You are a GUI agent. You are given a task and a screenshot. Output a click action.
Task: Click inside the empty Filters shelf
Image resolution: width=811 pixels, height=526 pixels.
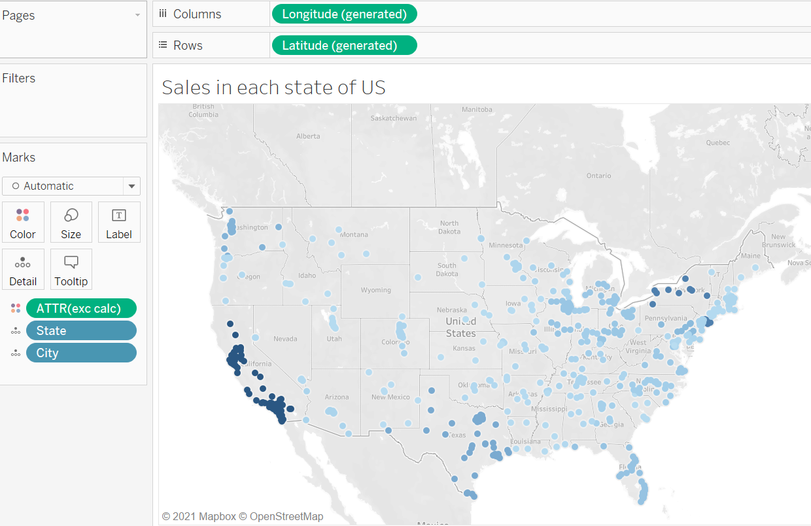click(x=73, y=108)
